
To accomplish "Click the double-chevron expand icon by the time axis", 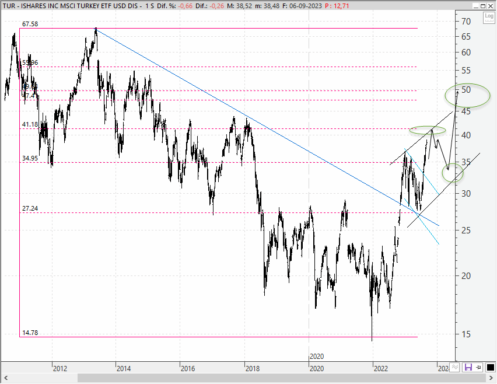I will pos(455,368).
